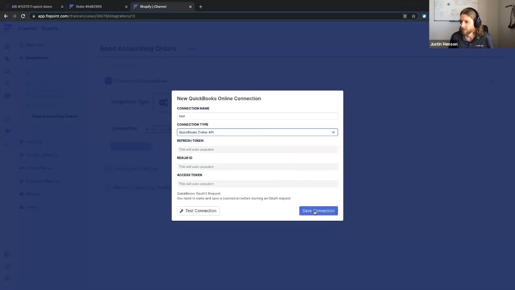Viewport: 515px width, 290px height.
Task: Click the Refresh Token field
Action: 257,149
